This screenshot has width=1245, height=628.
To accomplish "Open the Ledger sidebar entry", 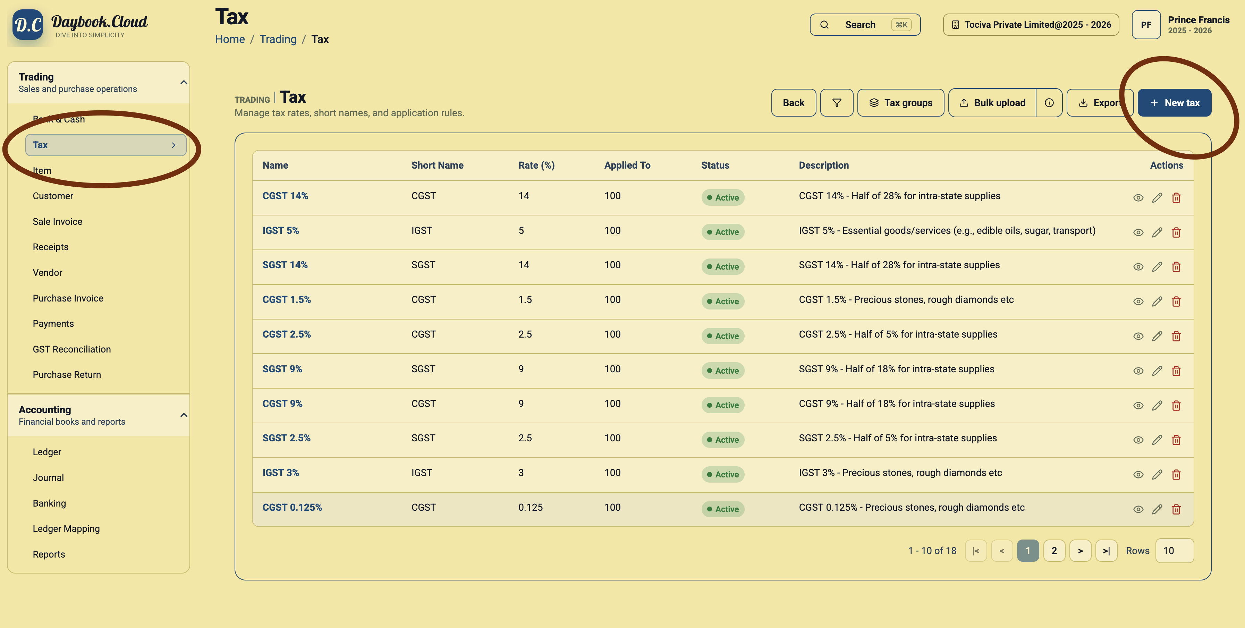I will click(47, 452).
